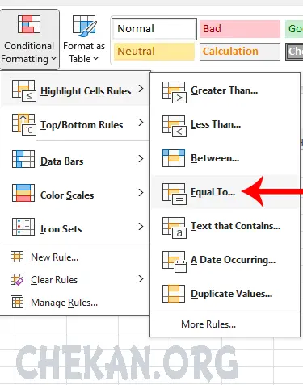The image size is (303, 385).
Task: Click the Text that Contains icon
Action: (175, 228)
